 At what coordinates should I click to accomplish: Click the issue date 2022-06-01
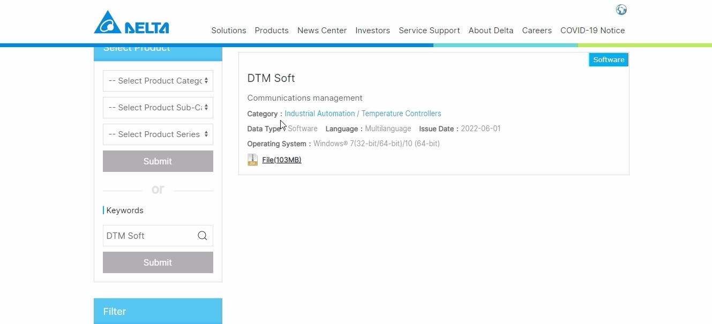tap(481, 129)
